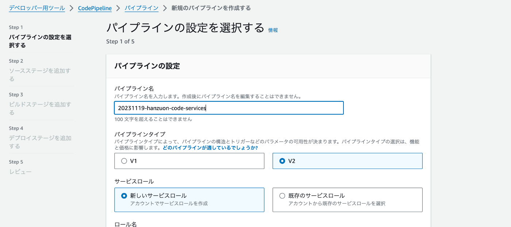Go to the CodePipeline breadcrumb link
511x227 pixels.
coord(95,8)
